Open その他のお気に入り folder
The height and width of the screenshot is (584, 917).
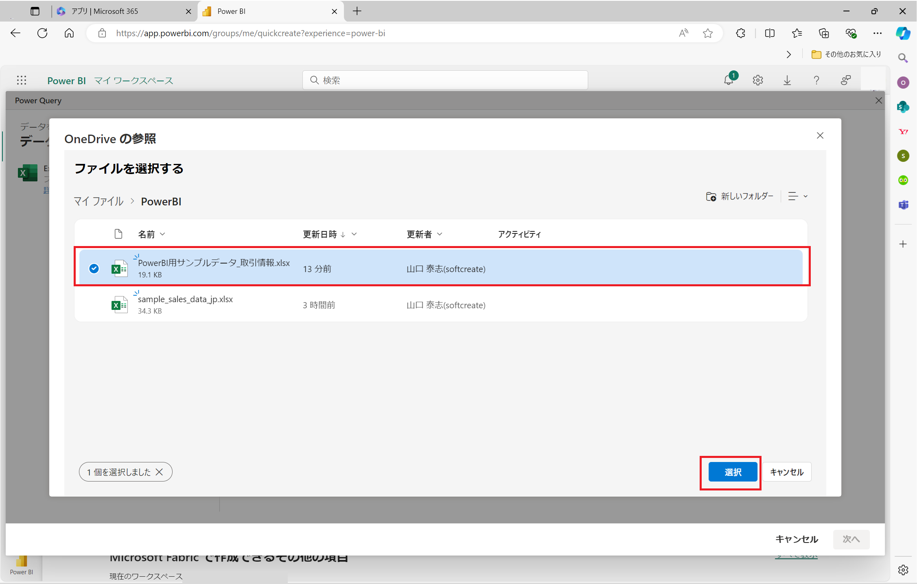(846, 54)
